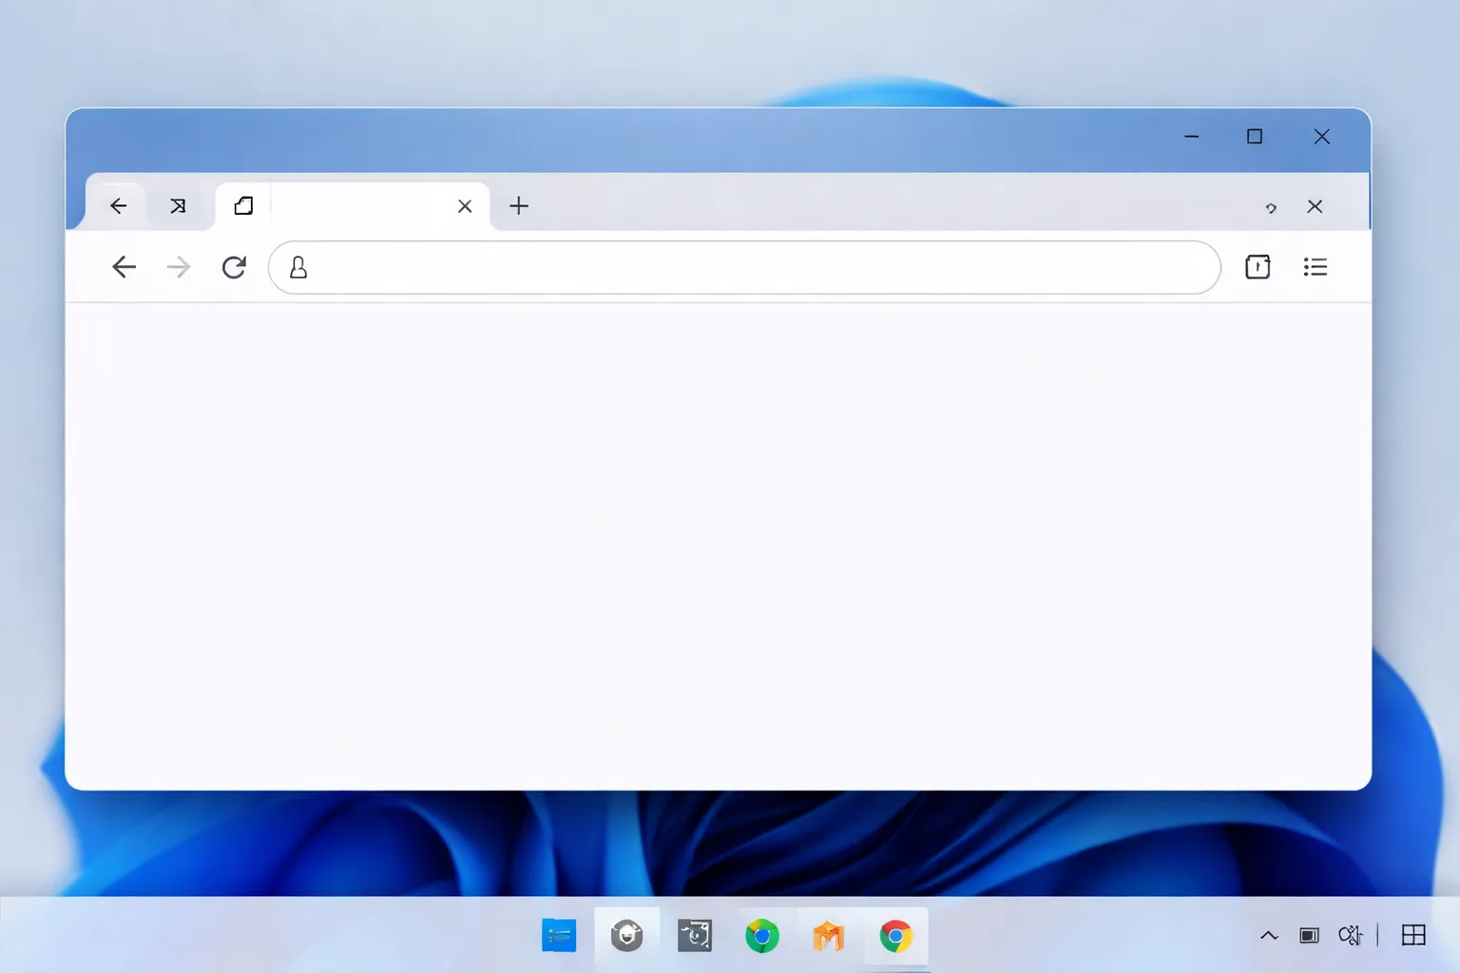Click the muted speaker icon in the system tray

pyautogui.click(x=1351, y=936)
